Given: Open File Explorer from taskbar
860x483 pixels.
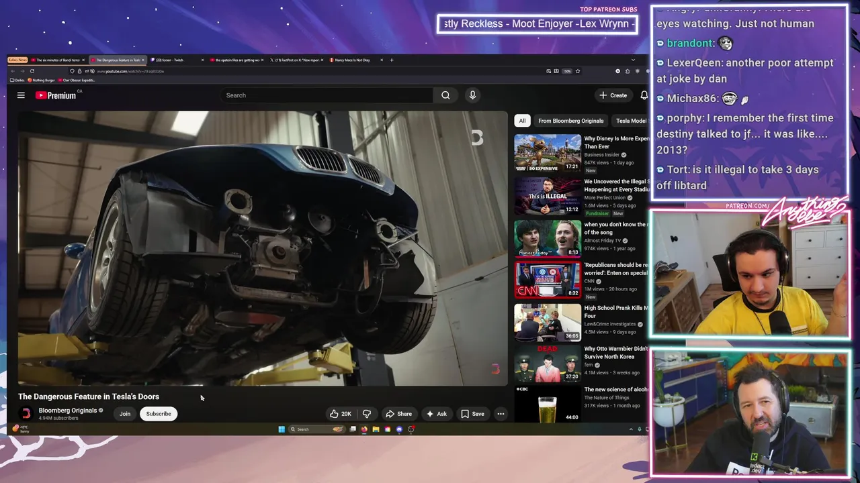Looking at the screenshot, I should [376, 429].
